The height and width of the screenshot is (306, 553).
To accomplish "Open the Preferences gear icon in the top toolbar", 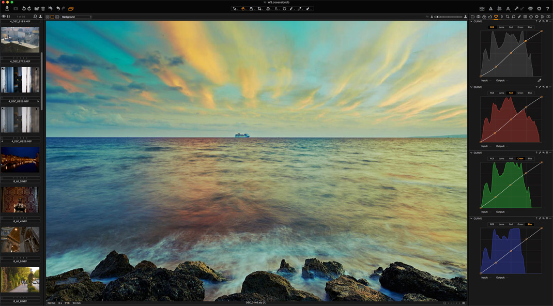I will tap(539, 8).
